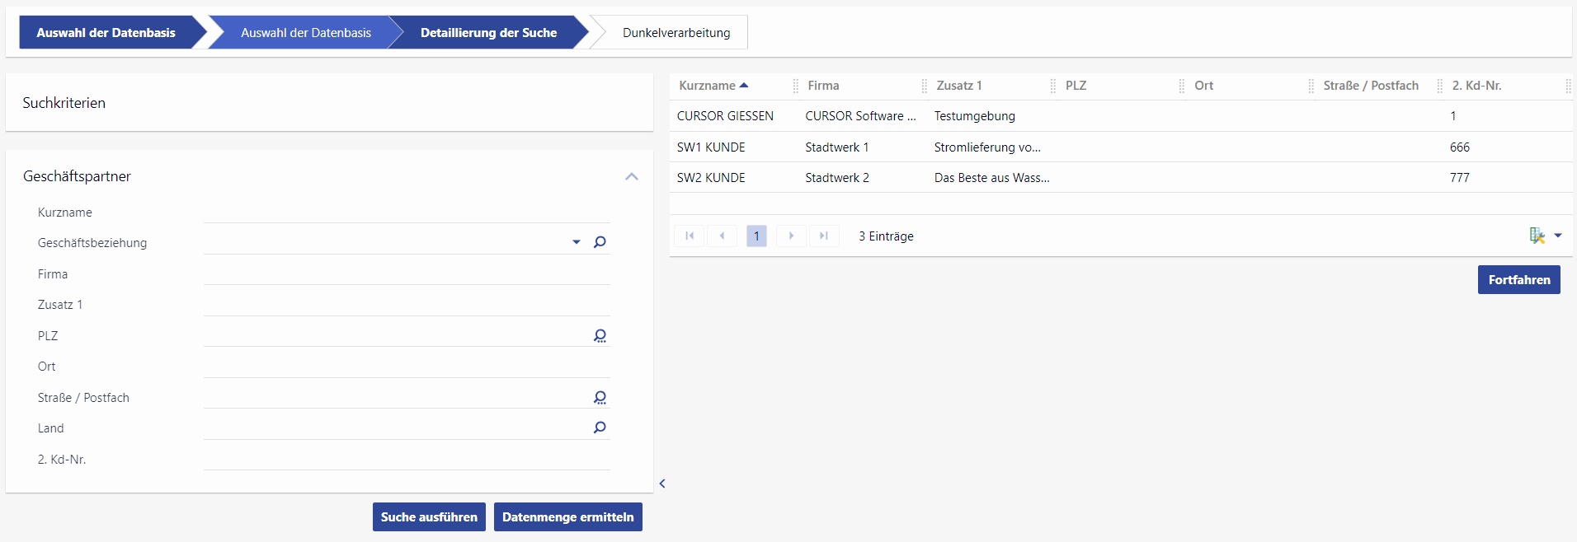Open the export options dropdown arrow
The image size is (1577, 542).
[x=1558, y=236]
